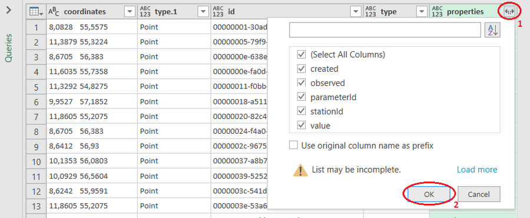Expand the Queries pane chevron
The image size is (530, 218).
coord(9,10)
